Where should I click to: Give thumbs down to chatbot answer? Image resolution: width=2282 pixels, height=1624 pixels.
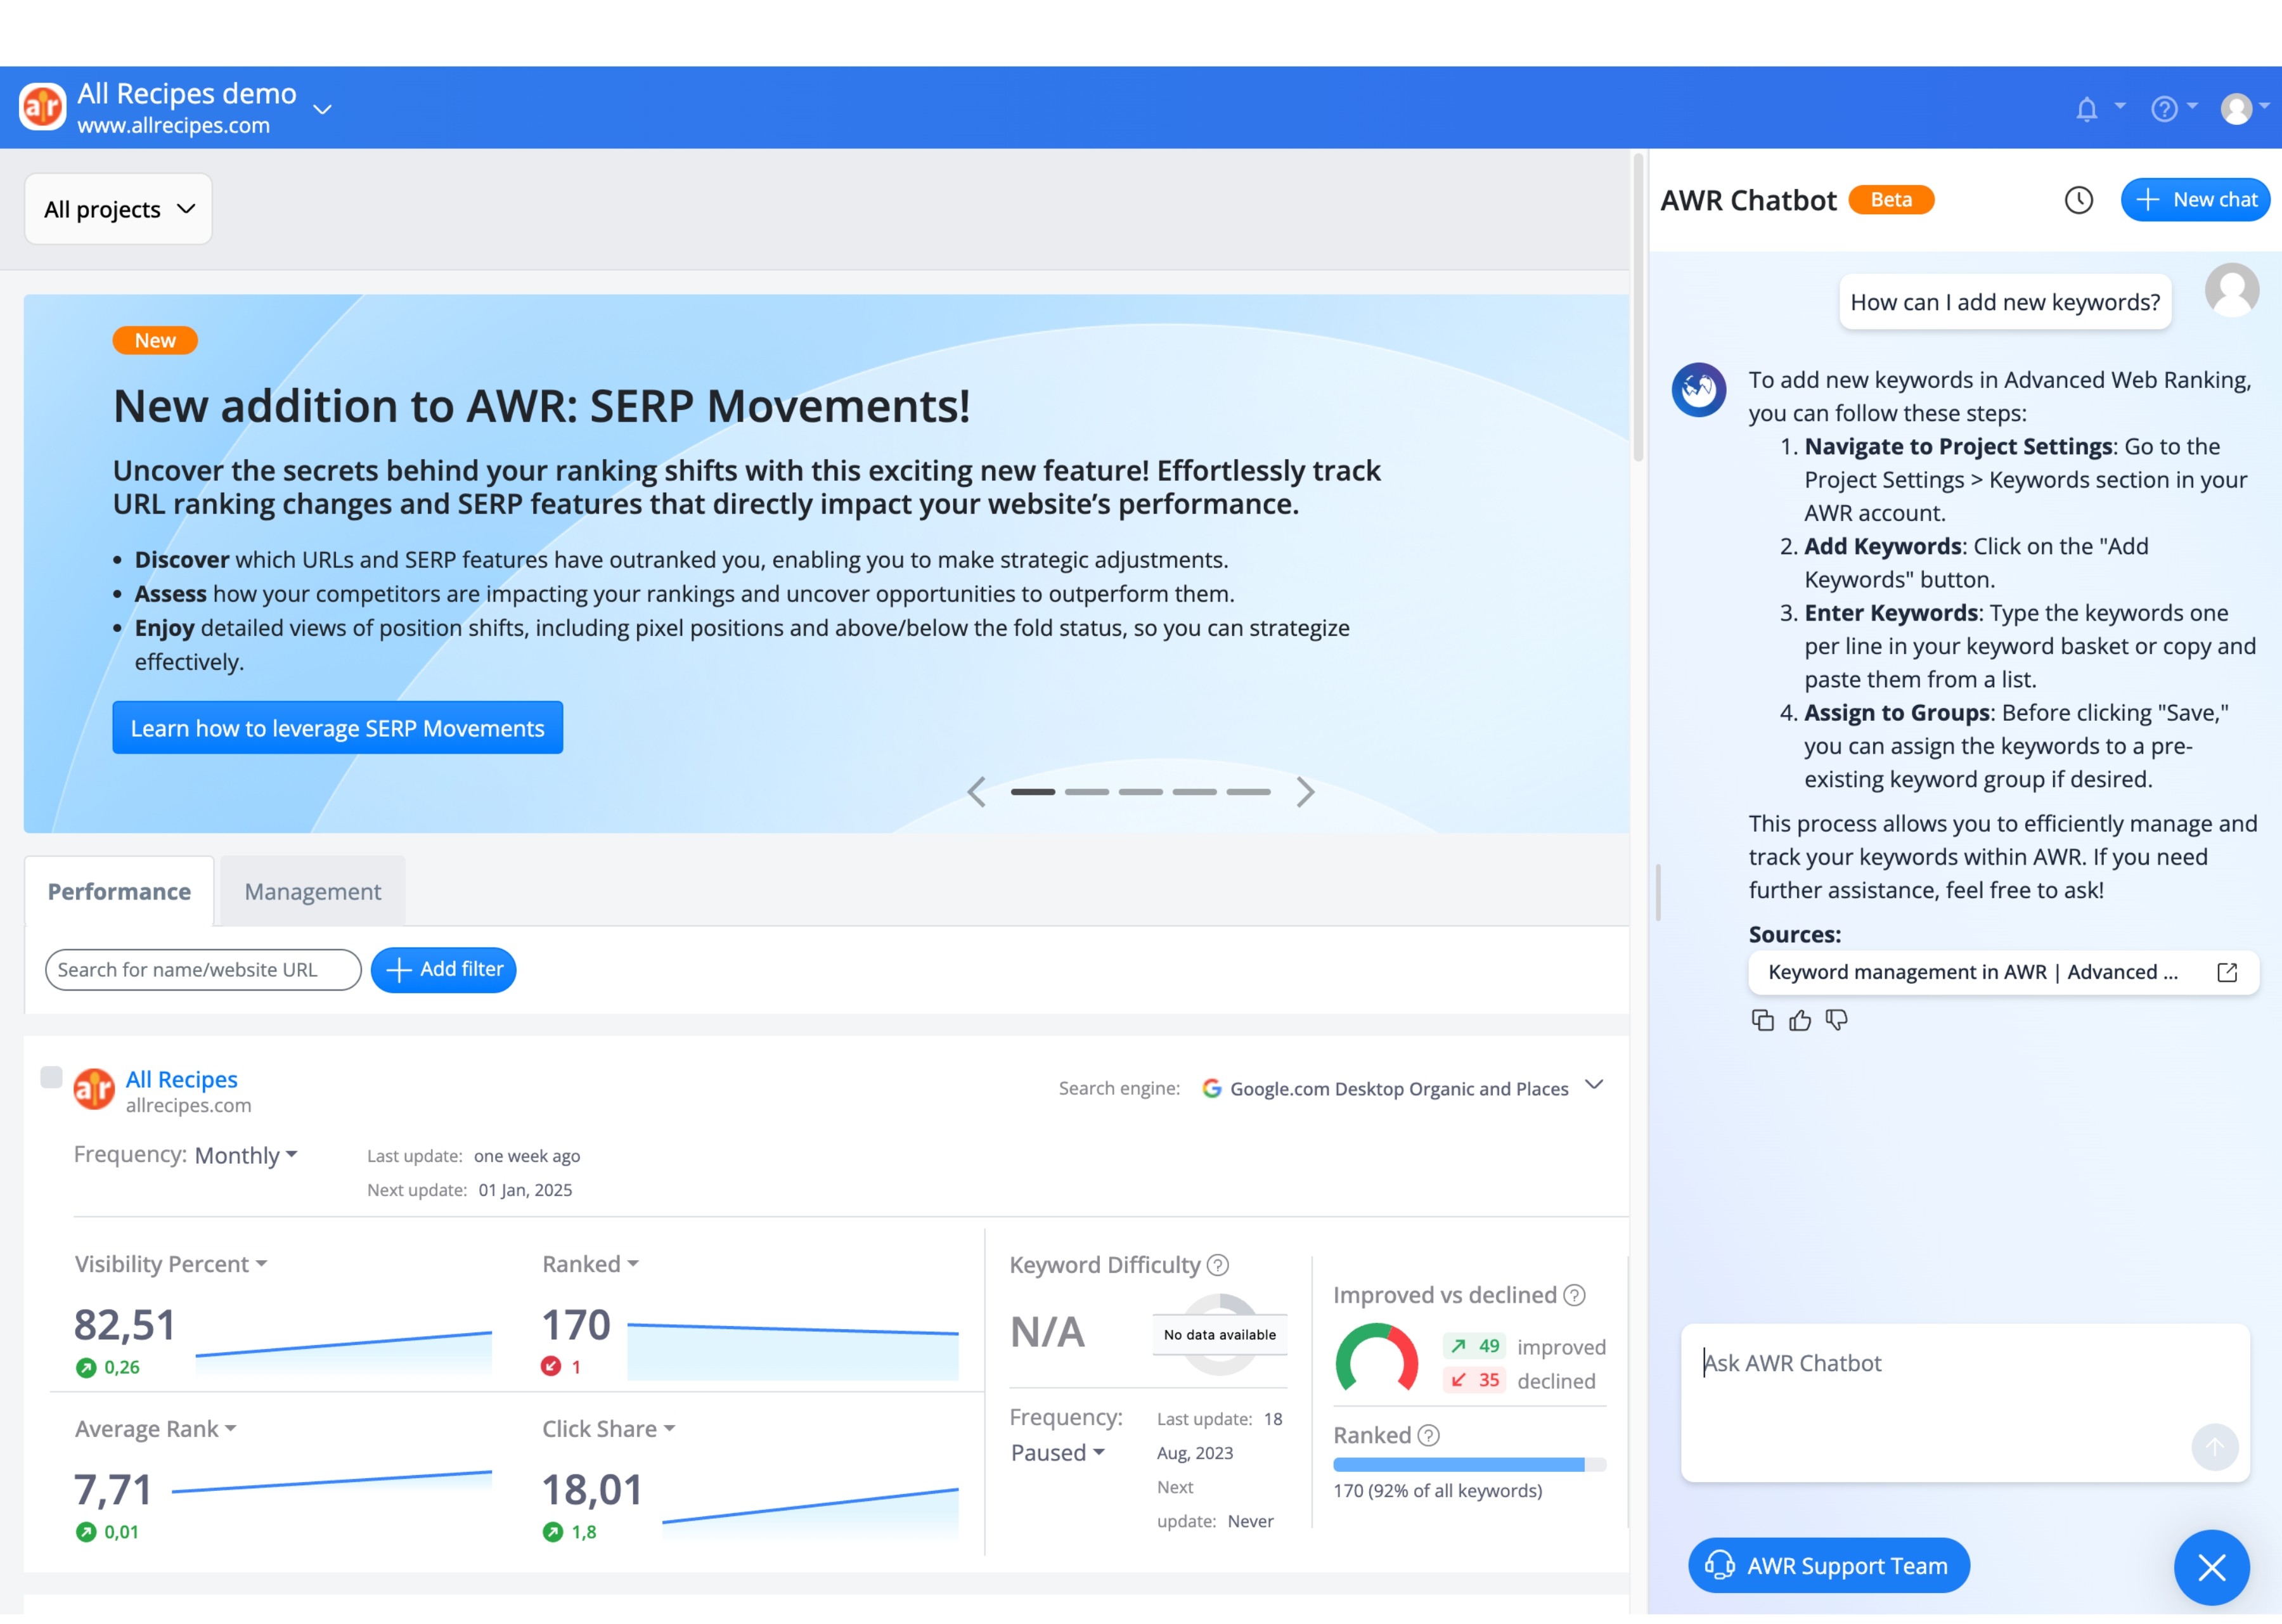click(x=1837, y=1020)
